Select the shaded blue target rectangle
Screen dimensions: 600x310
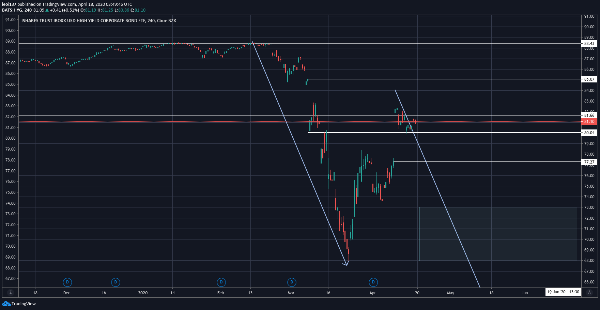[x=498, y=234]
